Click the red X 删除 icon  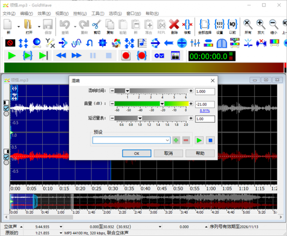[x=174, y=25]
